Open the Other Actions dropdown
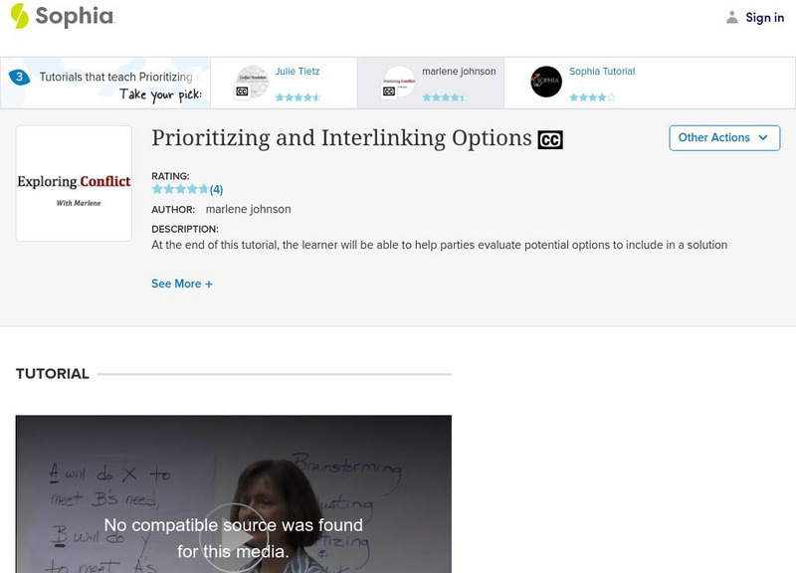This screenshot has height=573, width=796. click(x=724, y=138)
